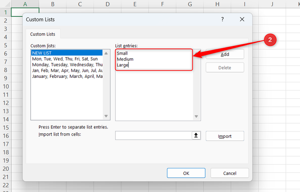Click the Add button
Viewport: 300px width, 192px height.
point(225,54)
